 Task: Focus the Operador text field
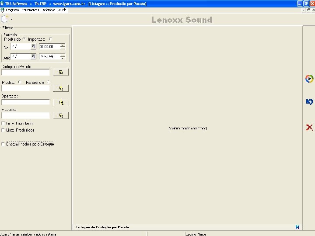tap(25, 102)
